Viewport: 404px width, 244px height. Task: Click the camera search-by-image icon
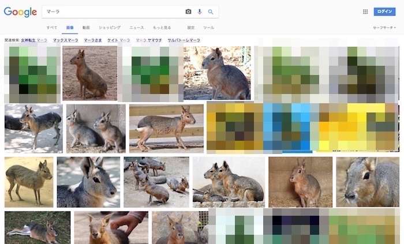tap(188, 12)
